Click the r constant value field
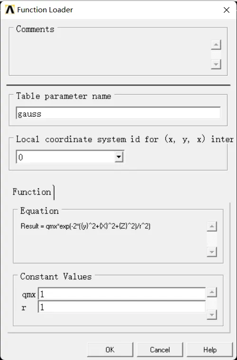237x360 pixels. (122, 307)
